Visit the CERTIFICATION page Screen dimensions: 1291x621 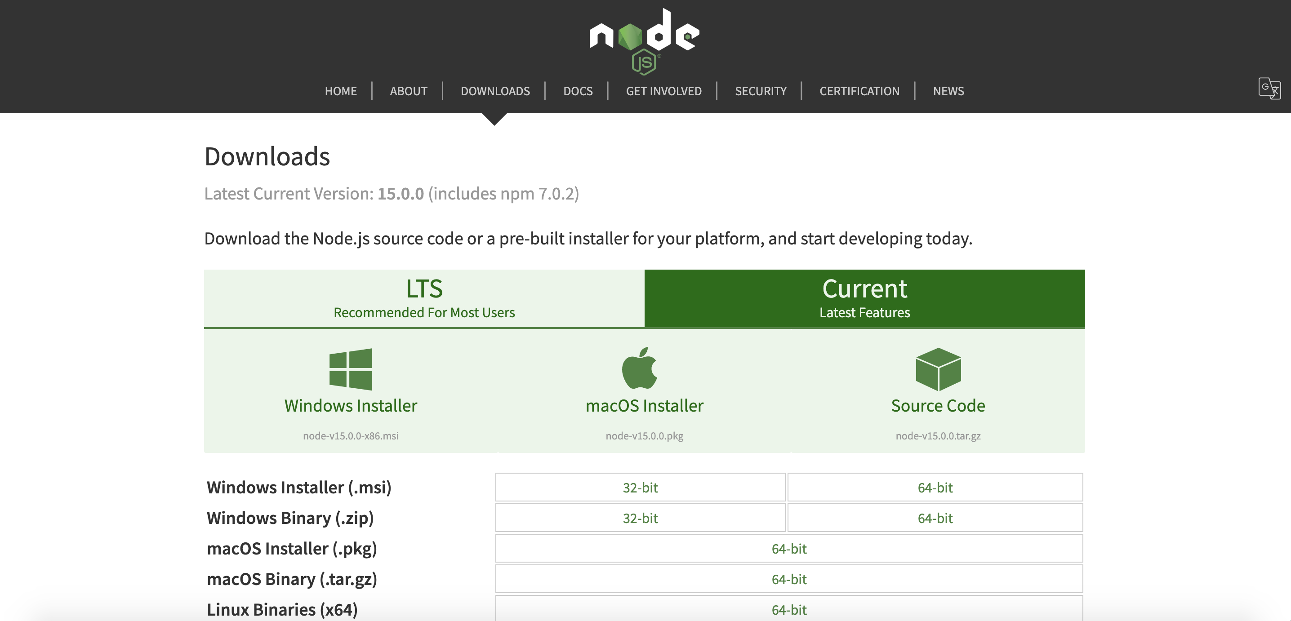click(859, 91)
